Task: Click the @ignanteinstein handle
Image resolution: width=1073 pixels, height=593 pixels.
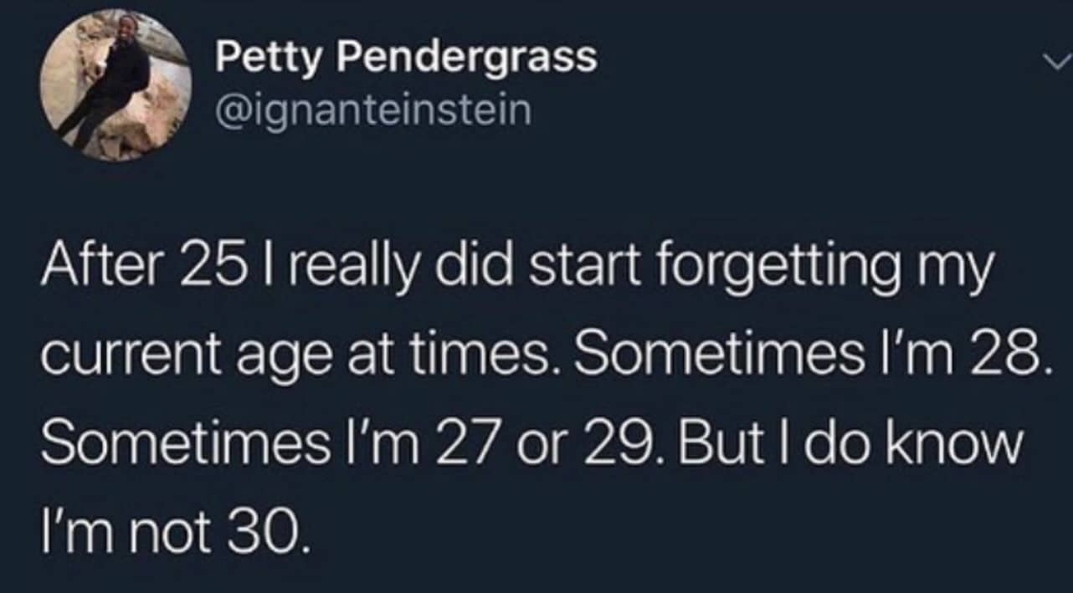Action: coord(372,110)
